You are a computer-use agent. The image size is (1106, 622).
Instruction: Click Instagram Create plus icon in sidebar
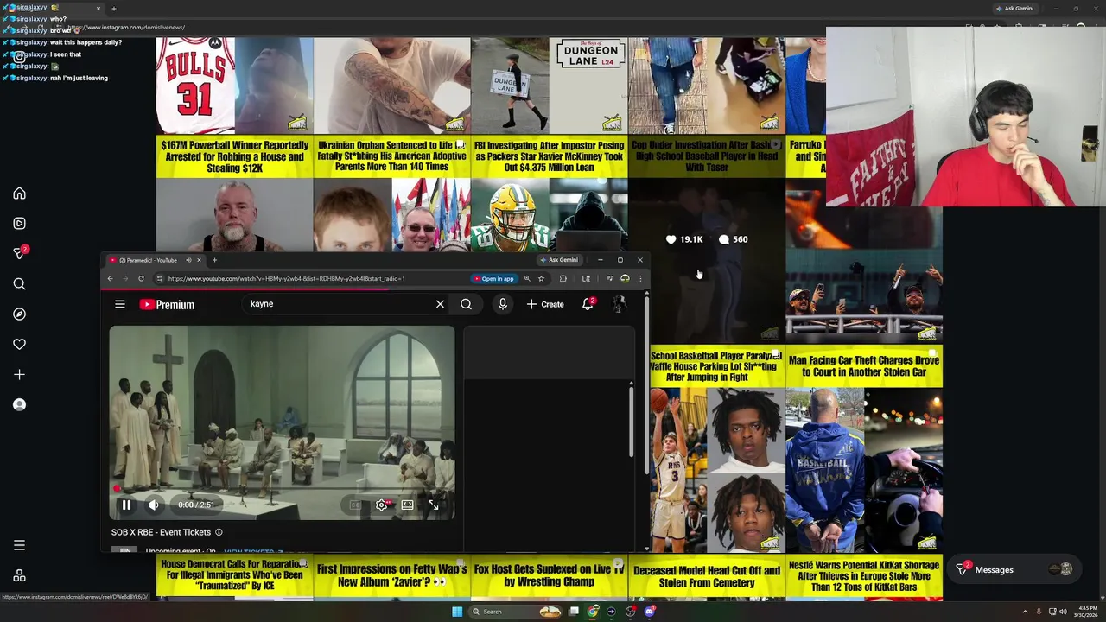(19, 375)
